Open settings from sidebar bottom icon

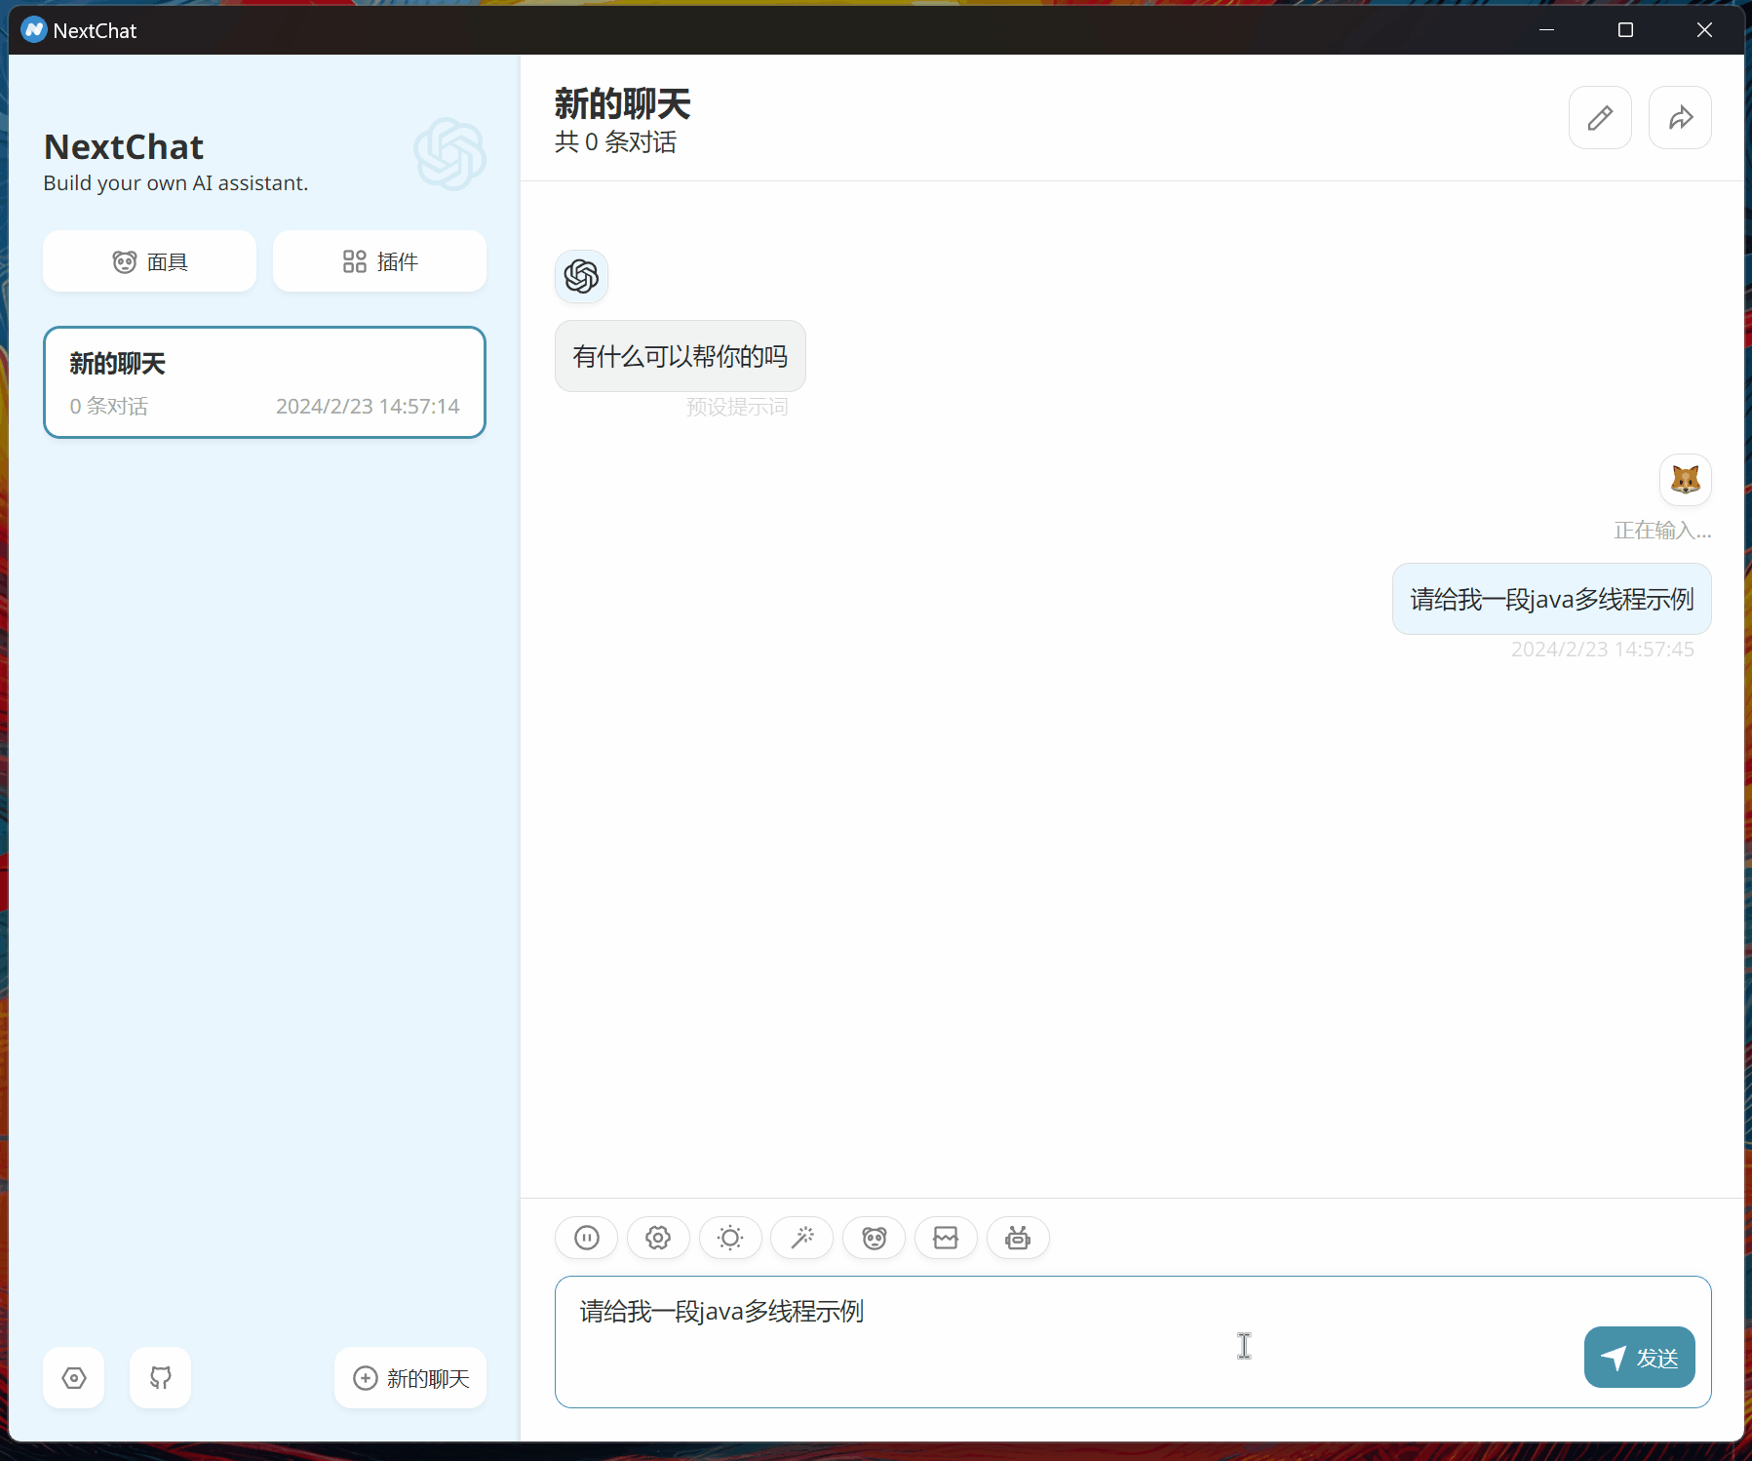[74, 1378]
